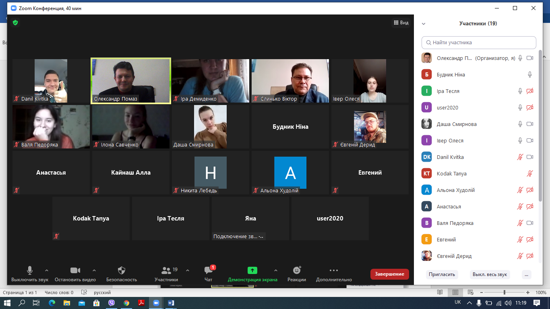550x309 pixels.
Task: Click microphone icon in user2020 row
Action: pos(520,108)
